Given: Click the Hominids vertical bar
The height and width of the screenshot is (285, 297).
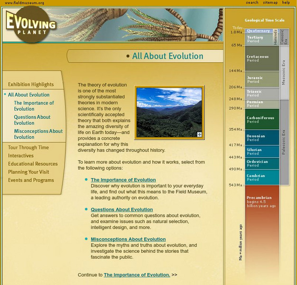Looking at the screenshot, I should click(276, 37).
